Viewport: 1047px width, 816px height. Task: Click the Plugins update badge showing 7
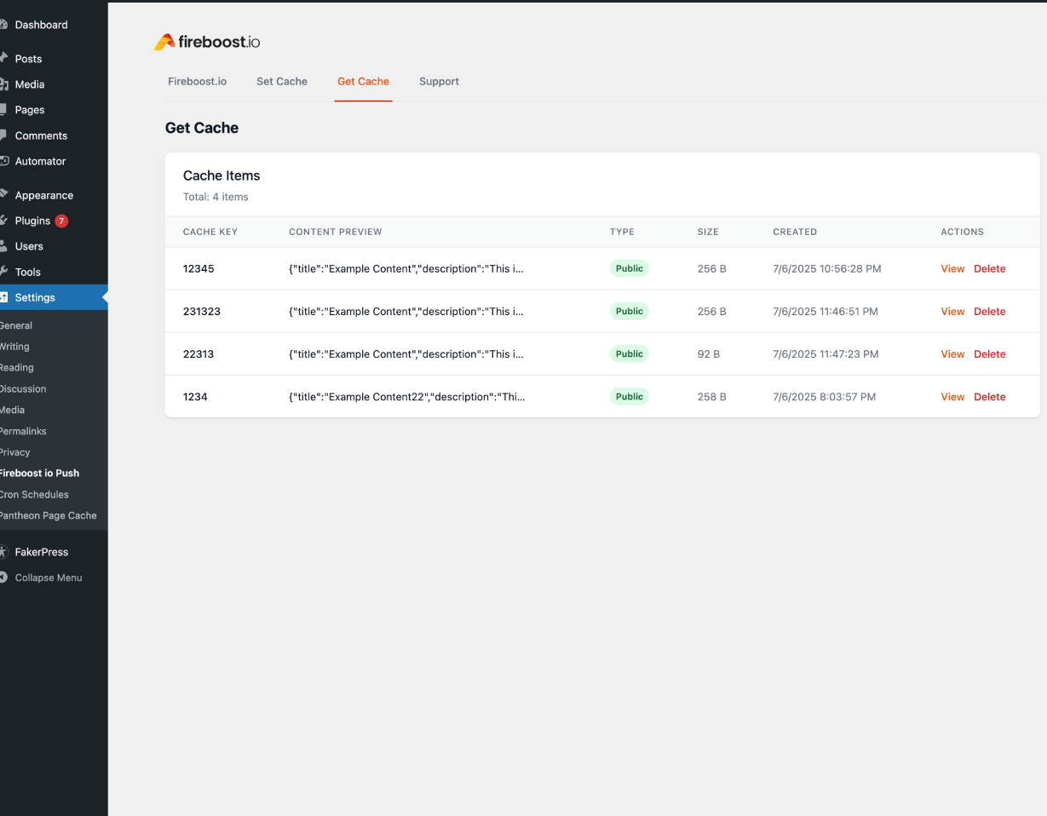(61, 221)
